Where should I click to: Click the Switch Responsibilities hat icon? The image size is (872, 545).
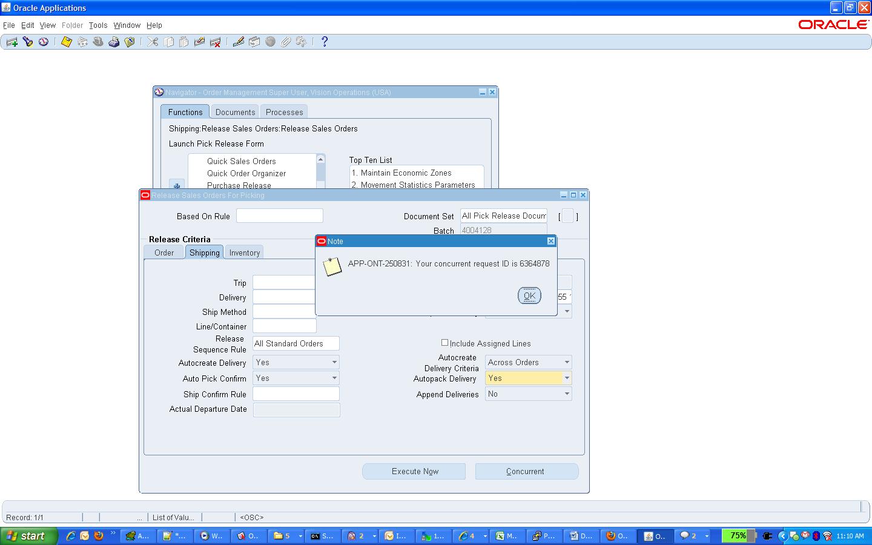(x=98, y=42)
